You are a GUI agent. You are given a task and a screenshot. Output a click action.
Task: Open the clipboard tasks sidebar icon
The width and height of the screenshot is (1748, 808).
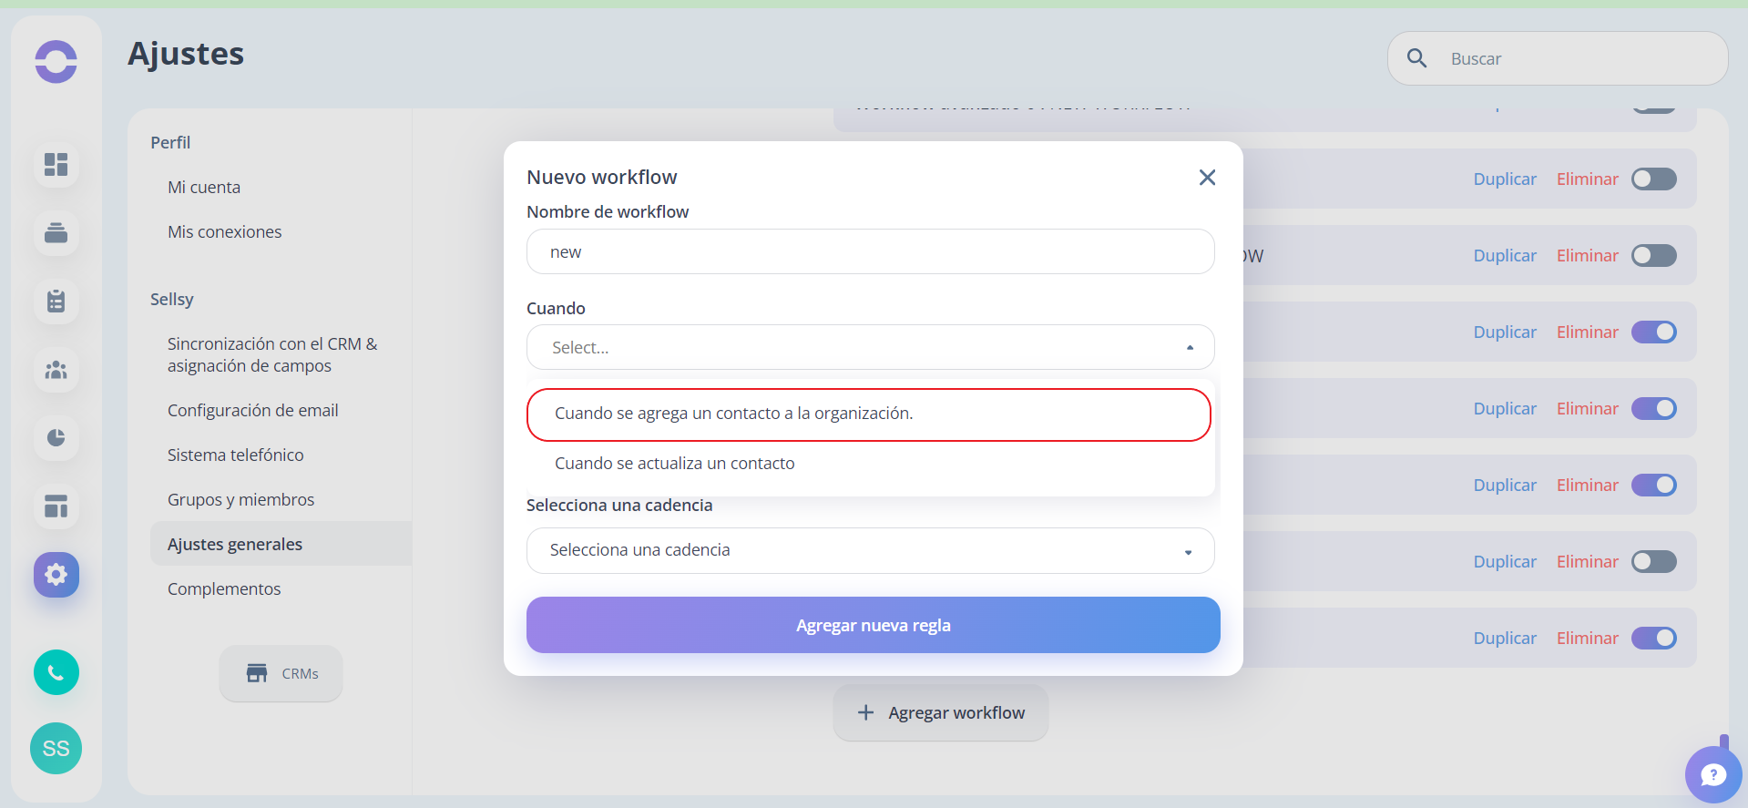point(56,302)
